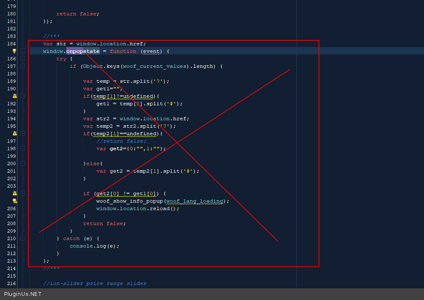Viewport: 424px width, 300px height.
Task: Click the highlighted onpopstate identifier
Action: [83, 51]
